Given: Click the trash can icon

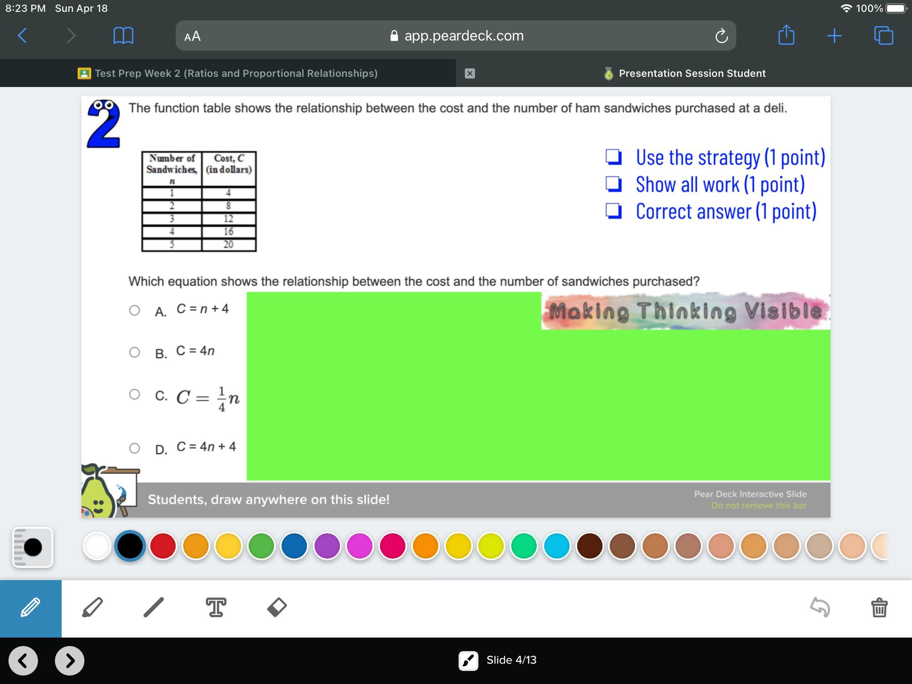Looking at the screenshot, I should (879, 608).
